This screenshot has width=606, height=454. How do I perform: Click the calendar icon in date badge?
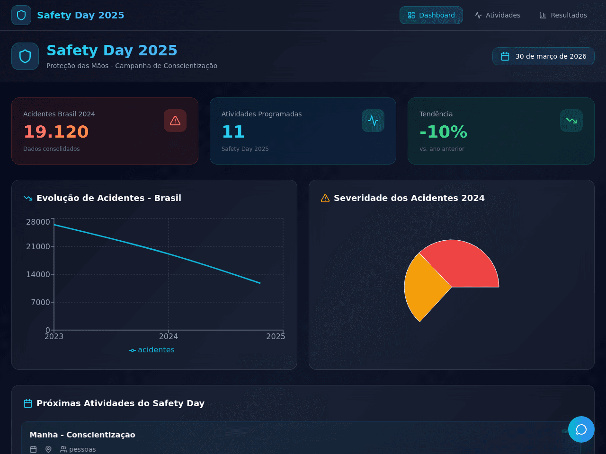pyautogui.click(x=505, y=56)
